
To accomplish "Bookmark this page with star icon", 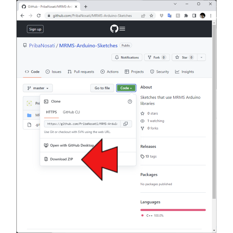I will tap(151, 16).
